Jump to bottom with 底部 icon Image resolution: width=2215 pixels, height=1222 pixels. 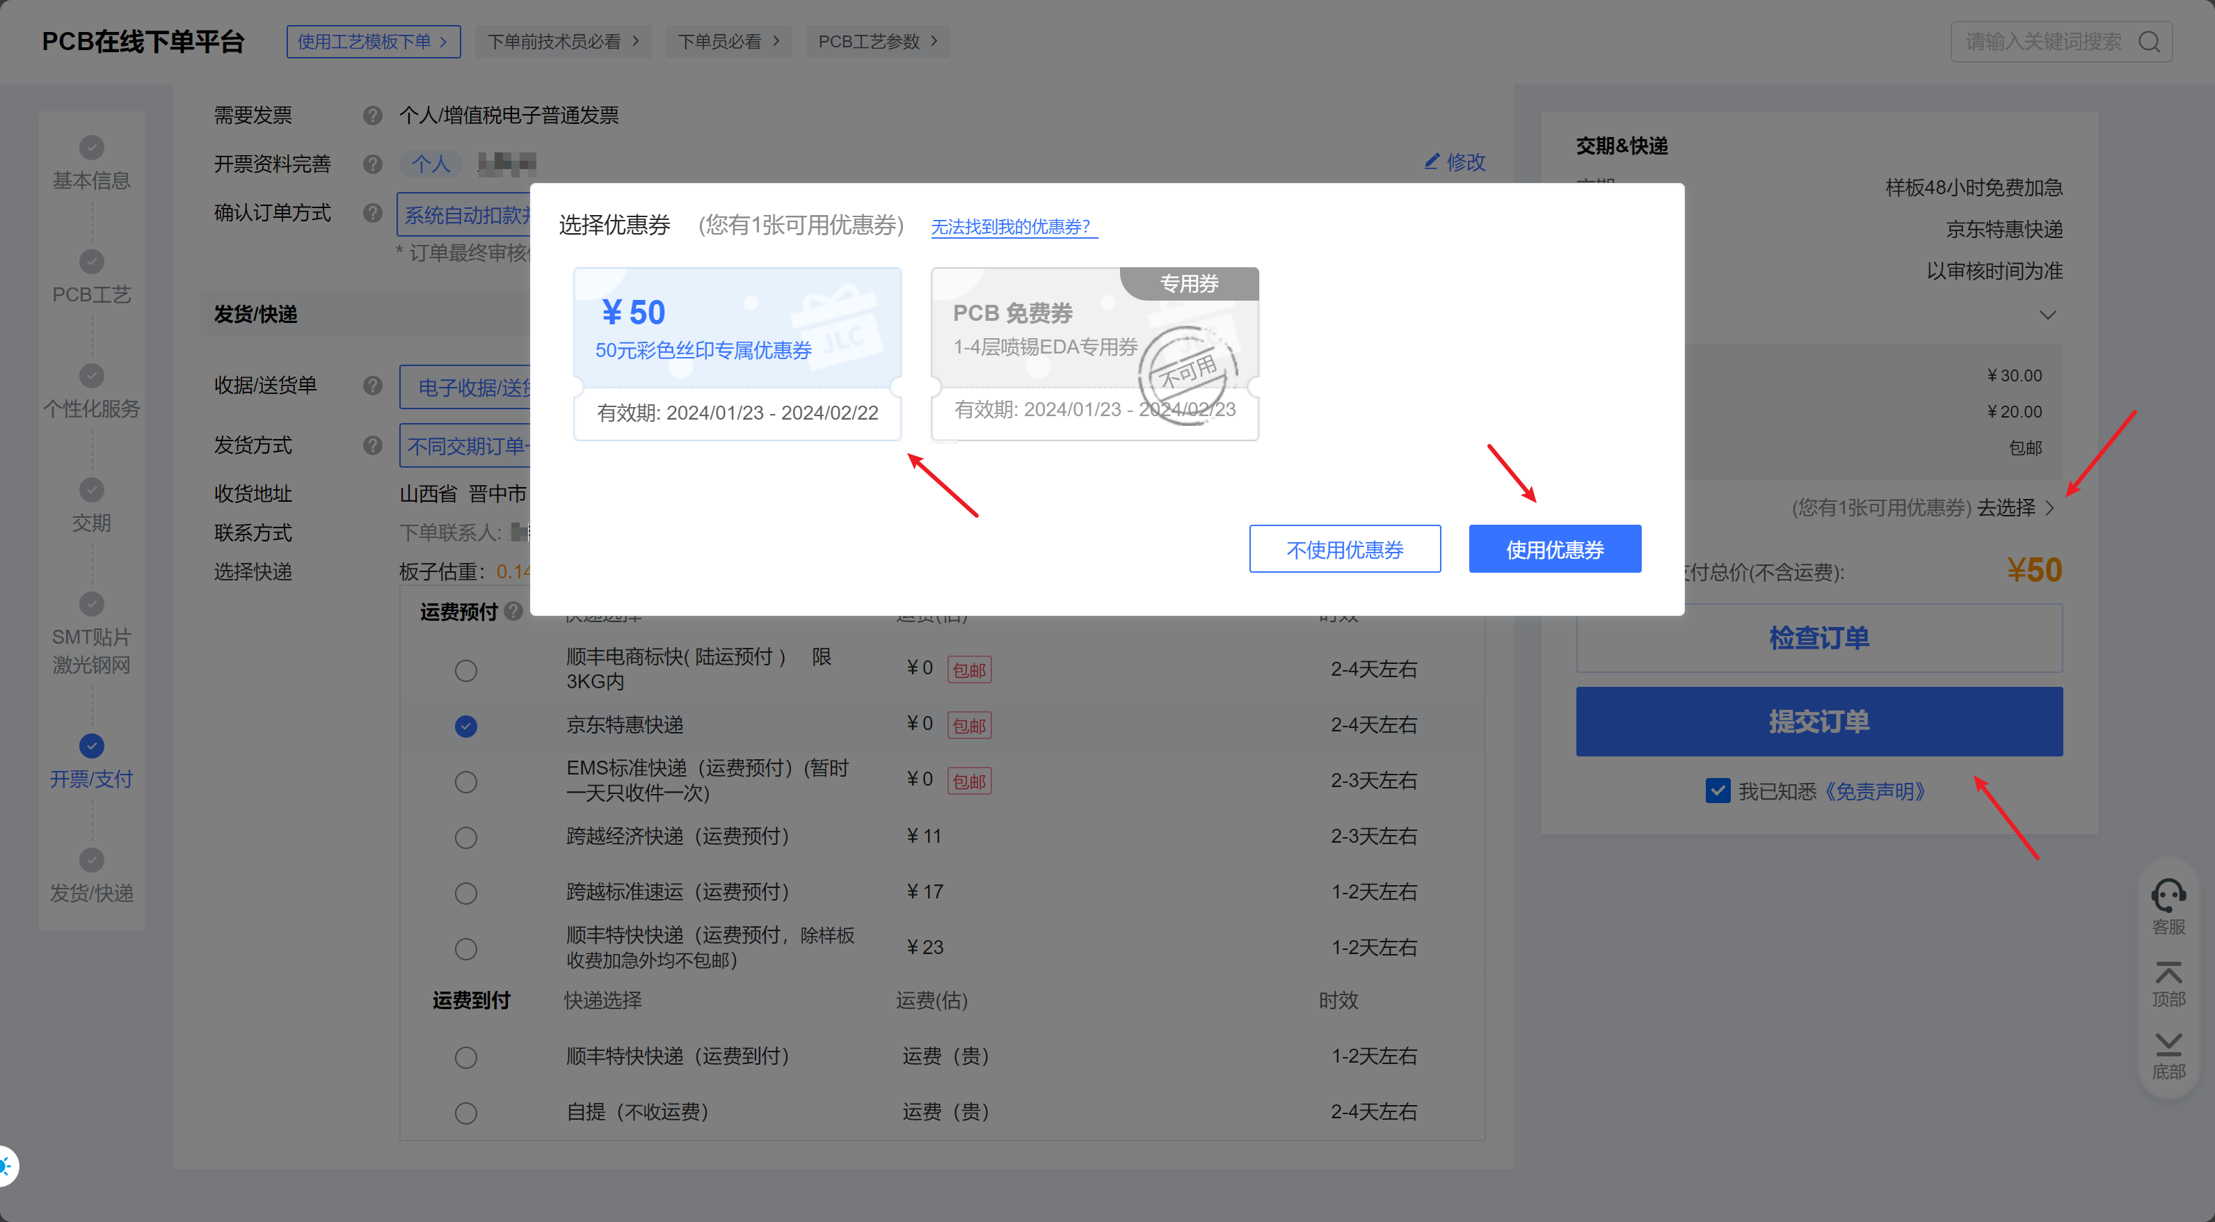(x=2168, y=1047)
